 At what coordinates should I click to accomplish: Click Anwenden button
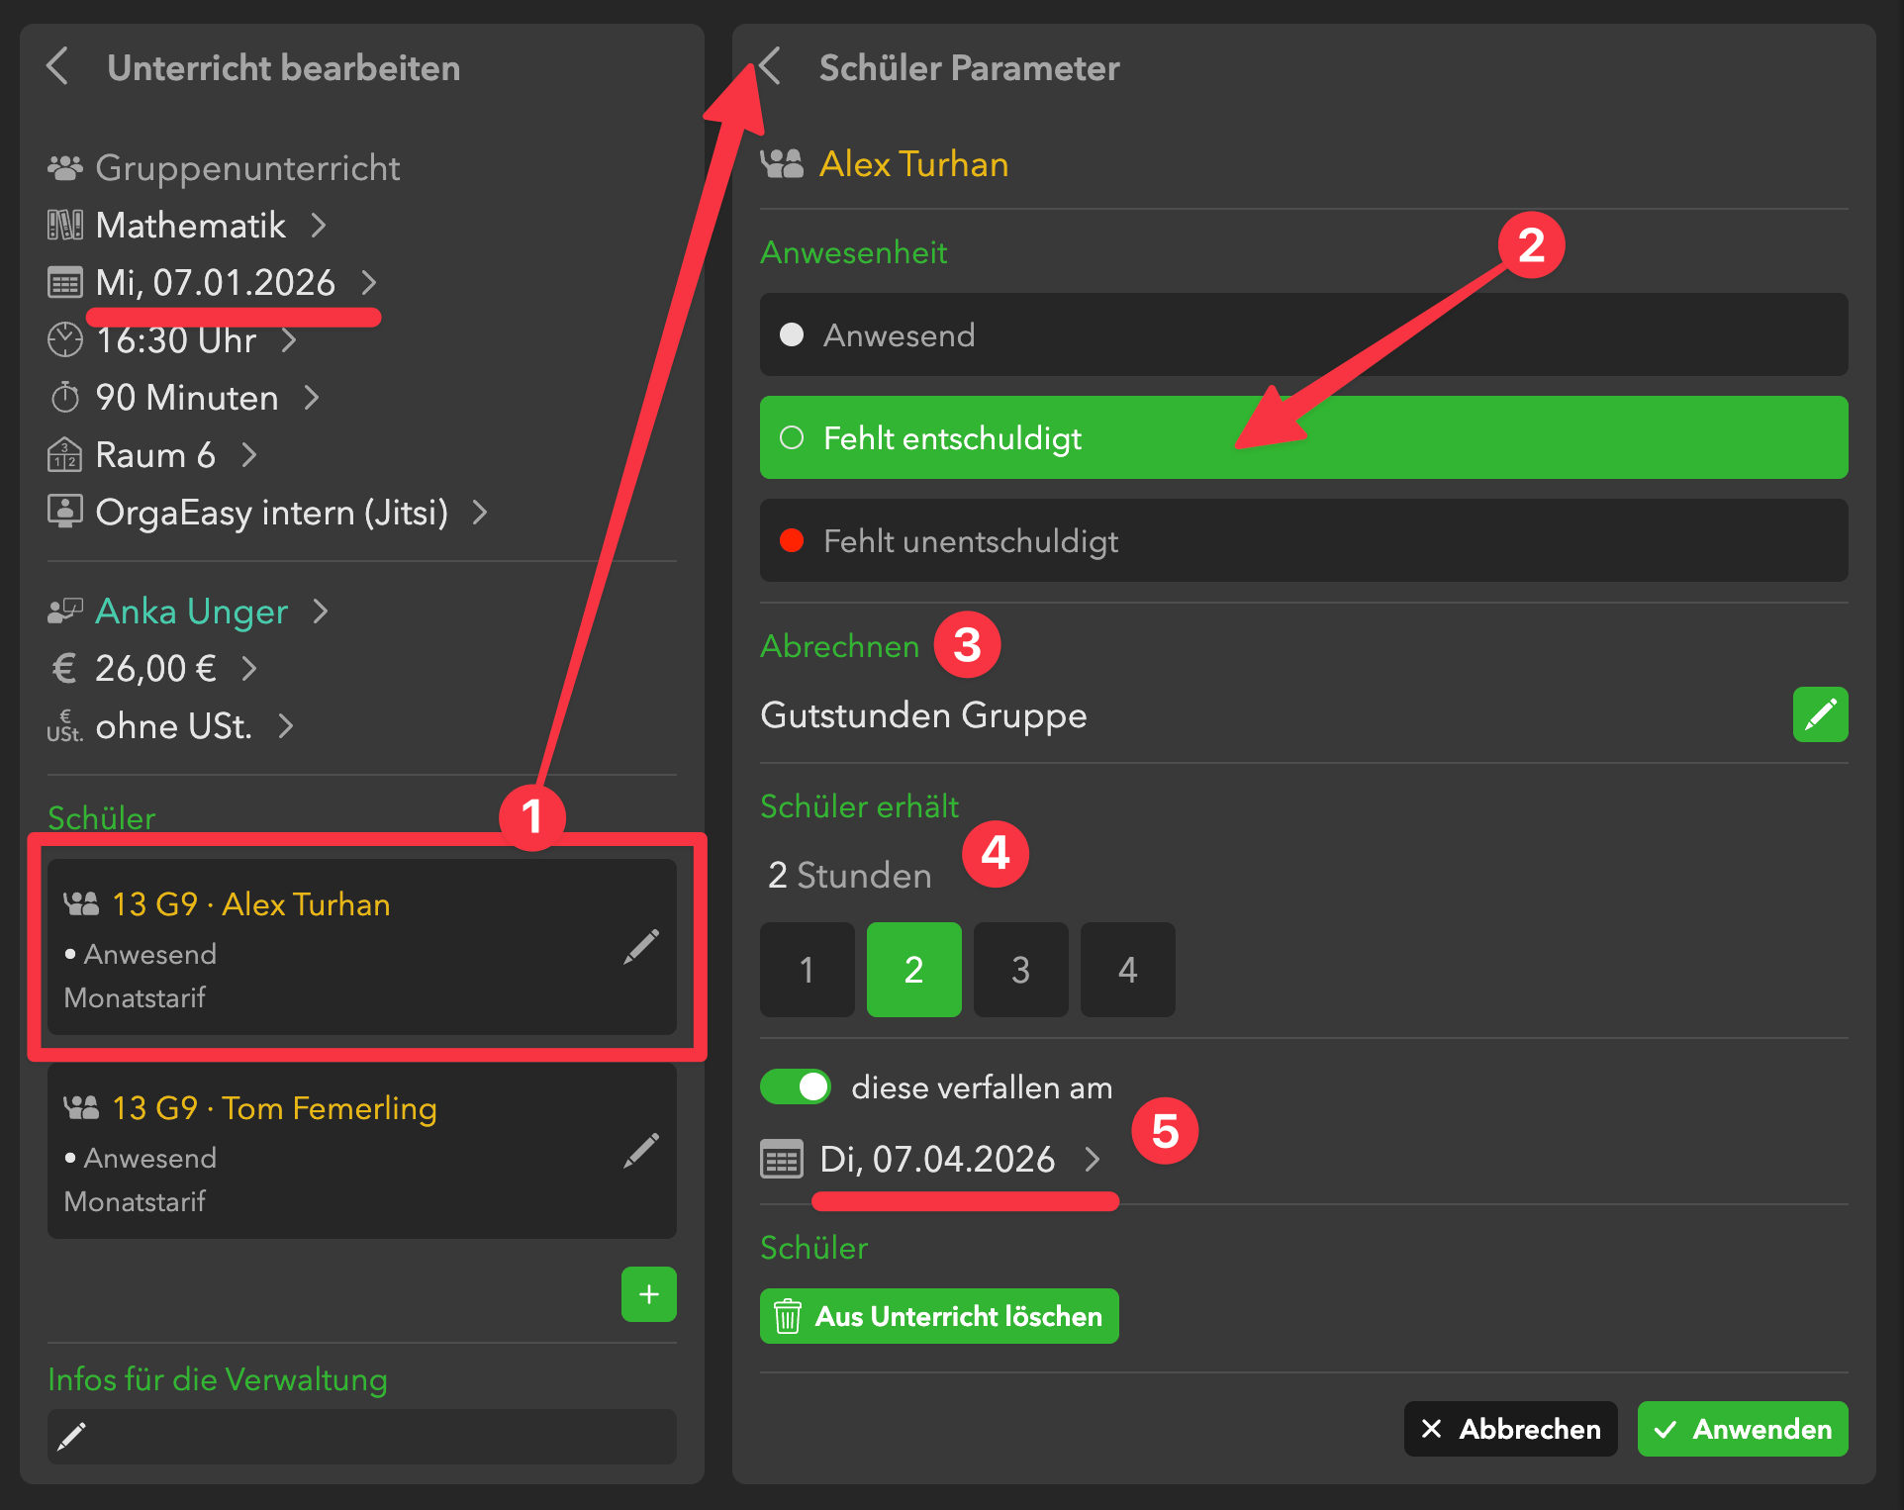1742,1429
